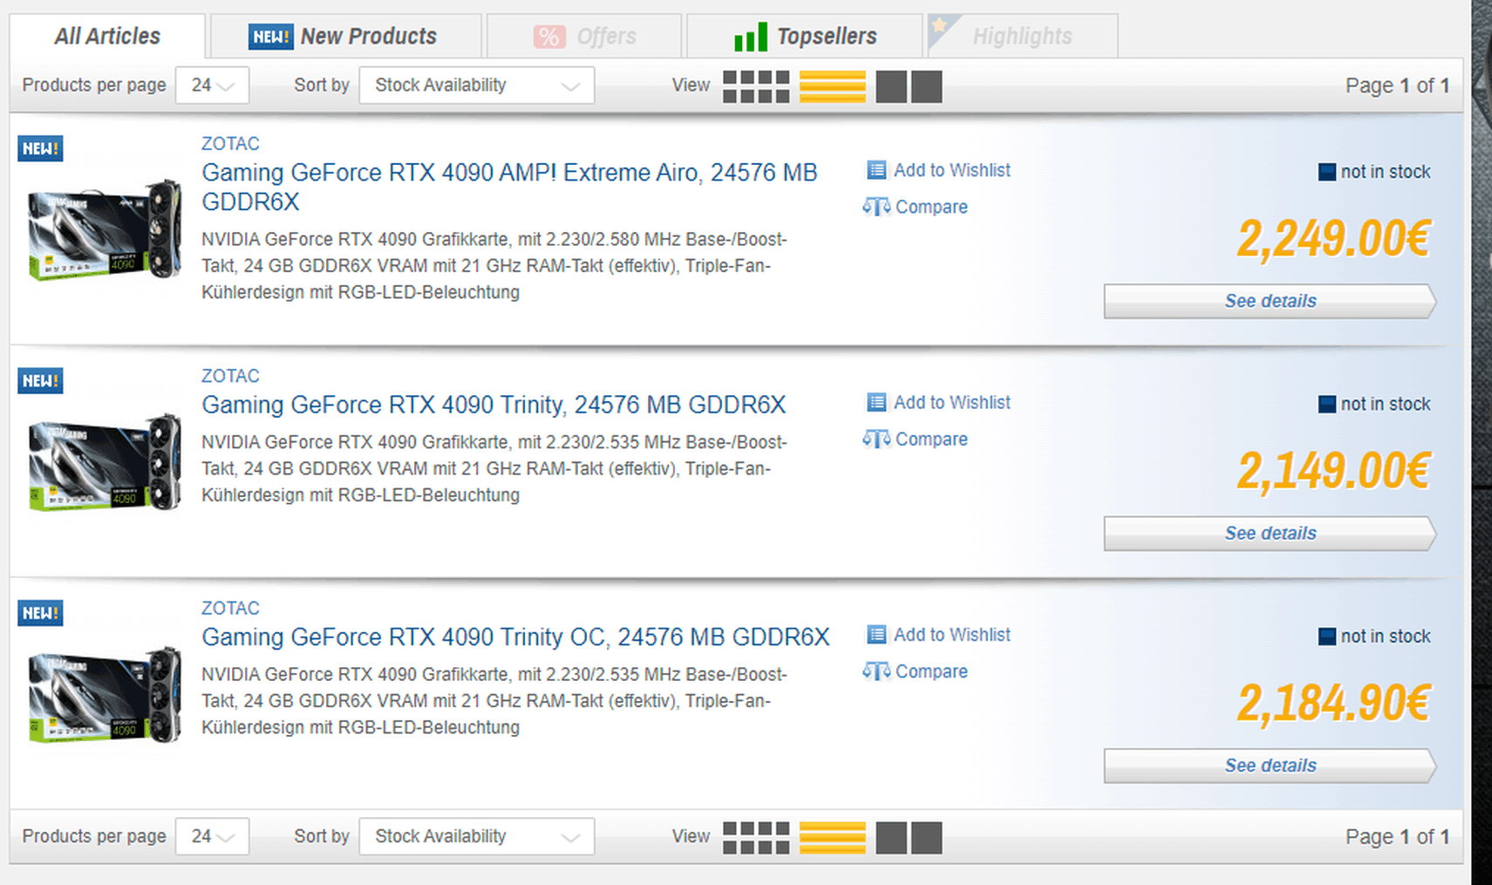Open top Products per page dropdown
Screen dimensions: 1492x885
[x=212, y=85]
